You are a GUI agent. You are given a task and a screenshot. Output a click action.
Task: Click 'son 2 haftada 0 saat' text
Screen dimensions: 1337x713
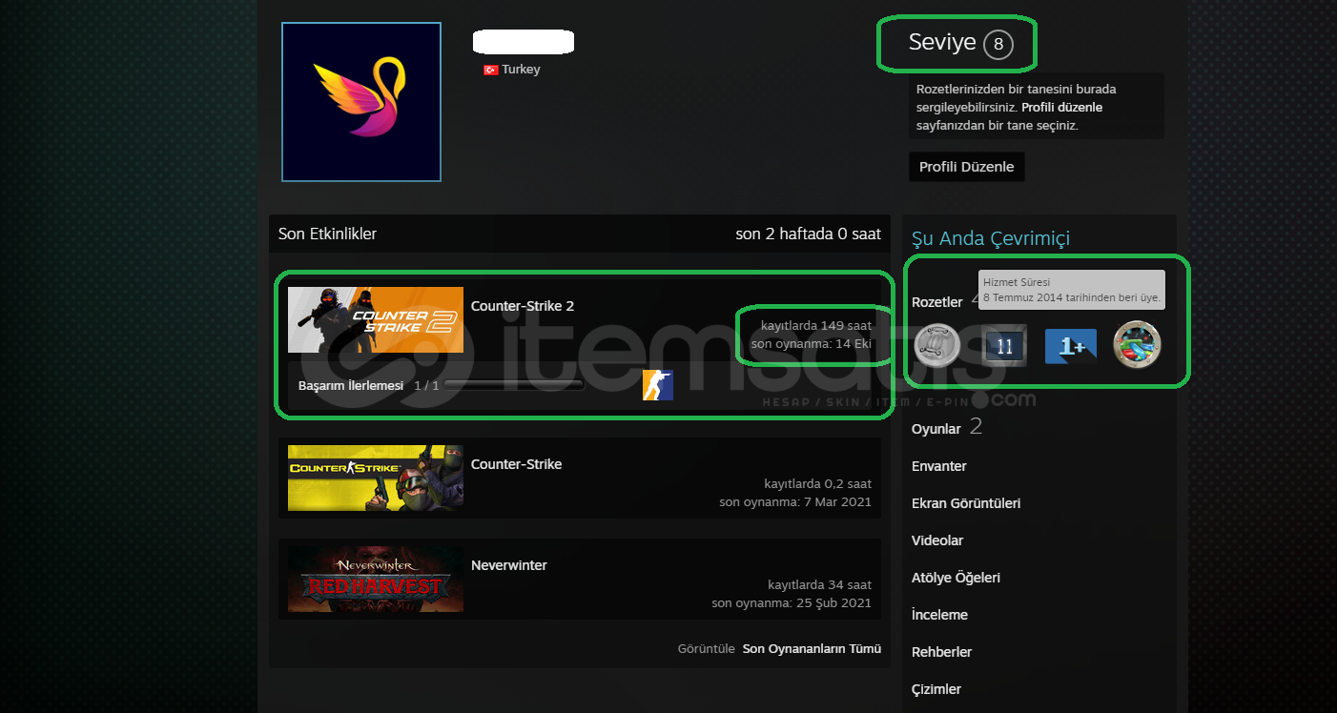(809, 234)
